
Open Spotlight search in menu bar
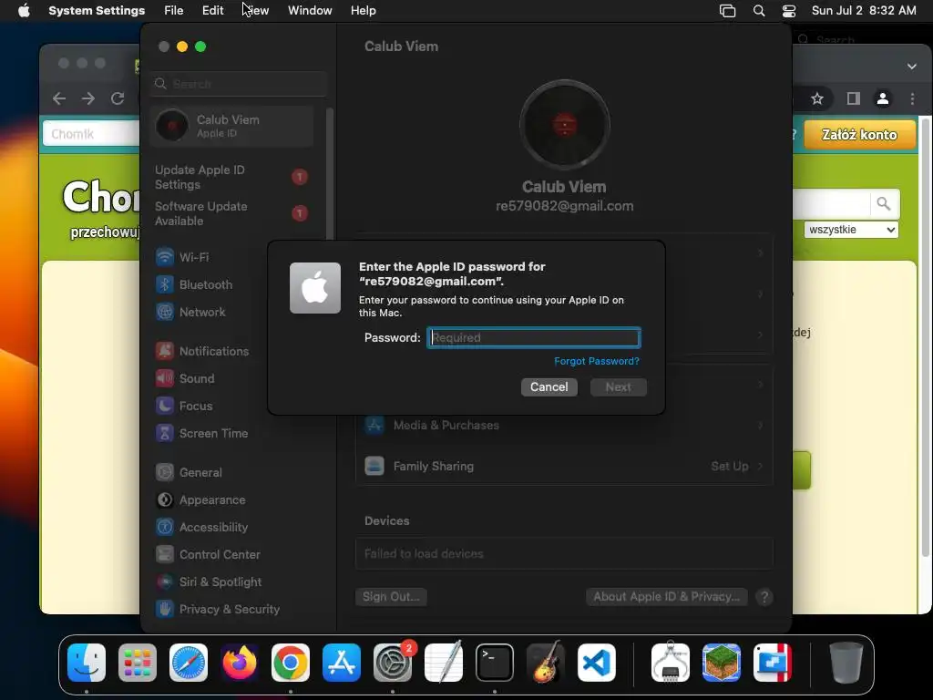(759, 11)
